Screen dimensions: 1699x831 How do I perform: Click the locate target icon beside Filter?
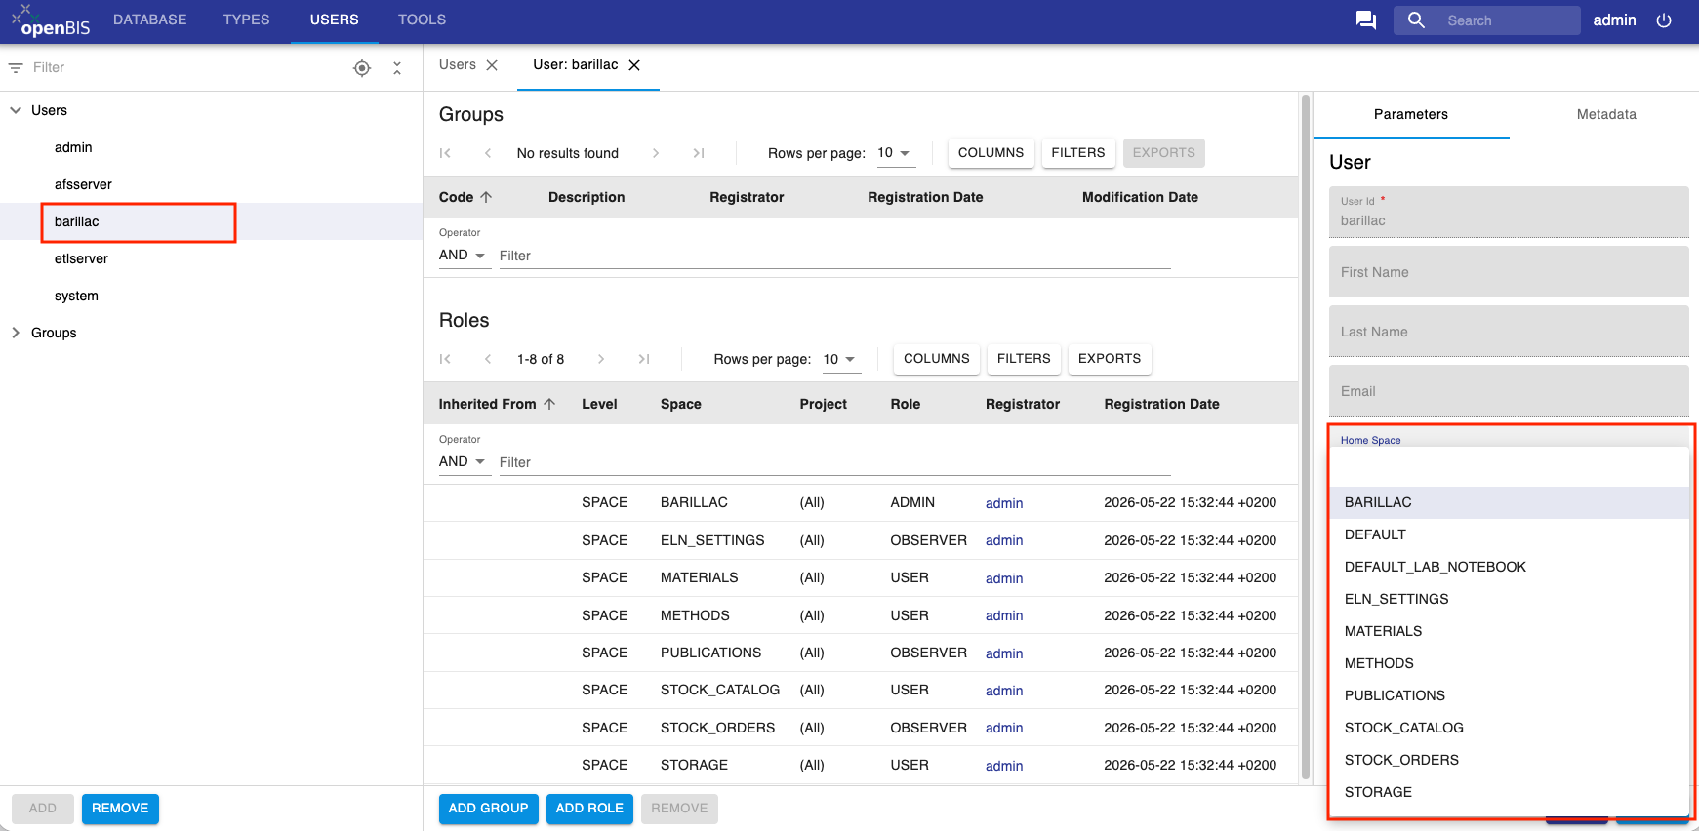point(362,68)
